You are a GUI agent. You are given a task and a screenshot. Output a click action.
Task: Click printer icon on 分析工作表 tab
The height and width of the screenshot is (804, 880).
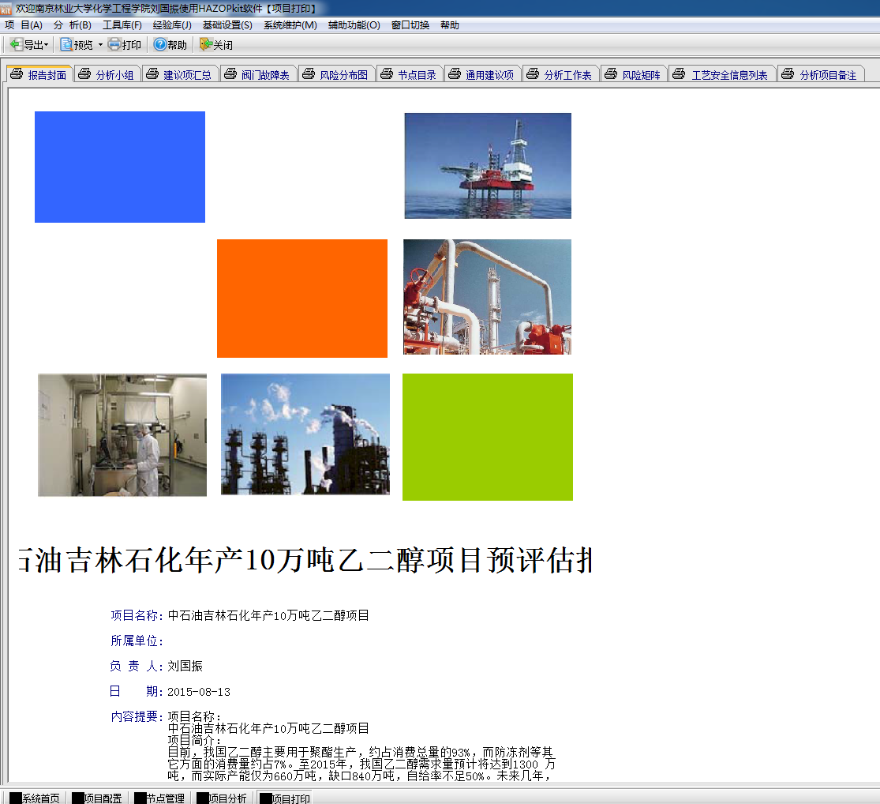click(534, 74)
